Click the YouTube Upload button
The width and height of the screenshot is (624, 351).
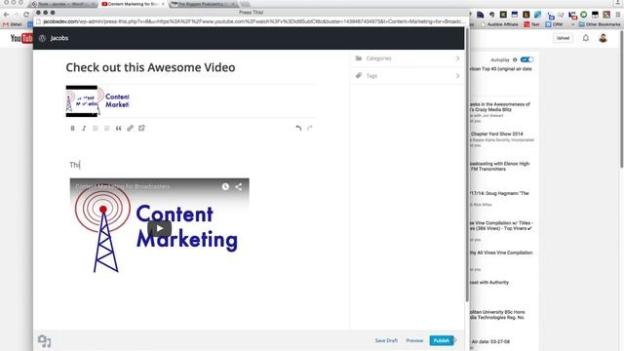563,38
